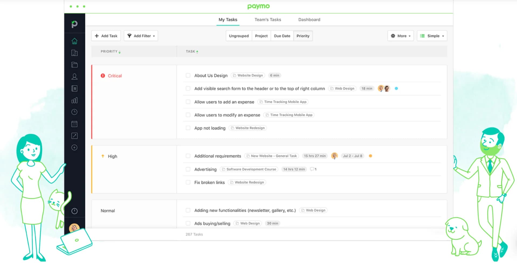Open the Projects folder icon in sidebar
Image resolution: width=517 pixels, height=272 pixels.
click(74, 65)
